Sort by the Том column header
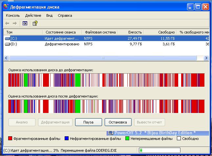The width and height of the screenshot is (212, 156). point(23,32)
